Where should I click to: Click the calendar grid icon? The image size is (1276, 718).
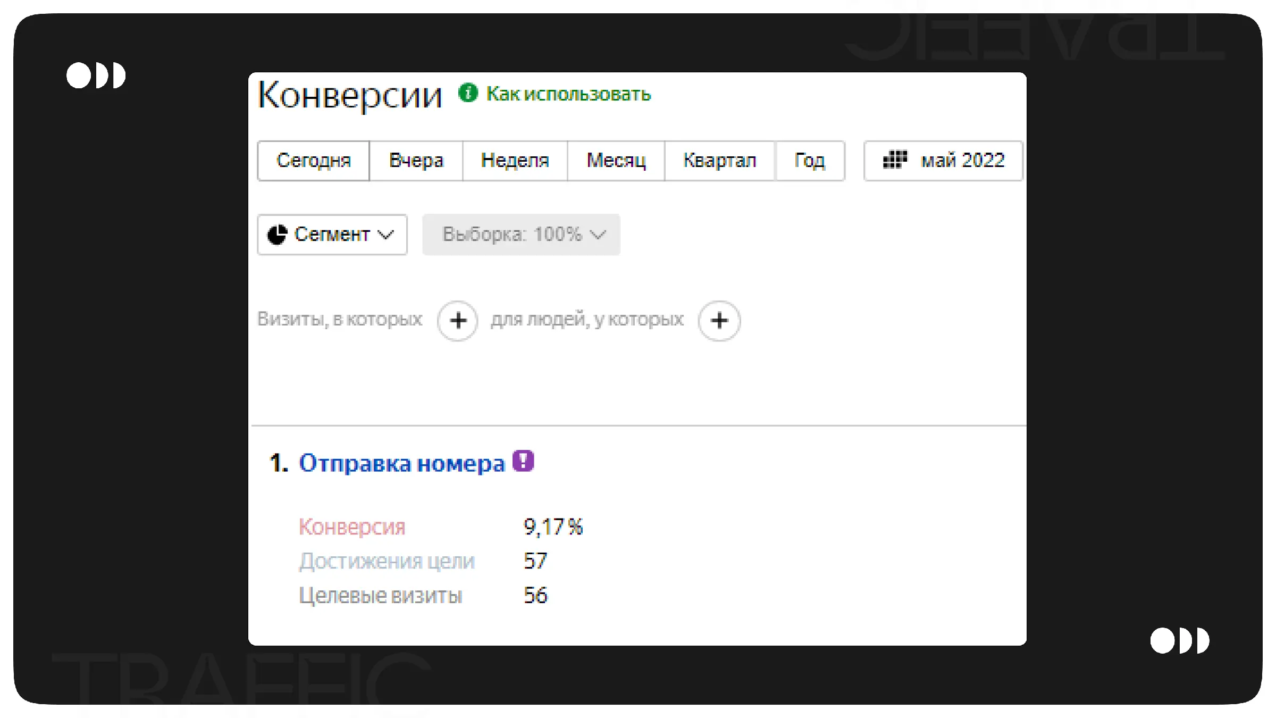click(x=895, y=160)
